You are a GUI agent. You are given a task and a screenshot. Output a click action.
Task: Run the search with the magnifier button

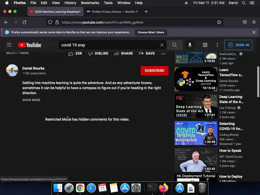[x=174, y=45]
